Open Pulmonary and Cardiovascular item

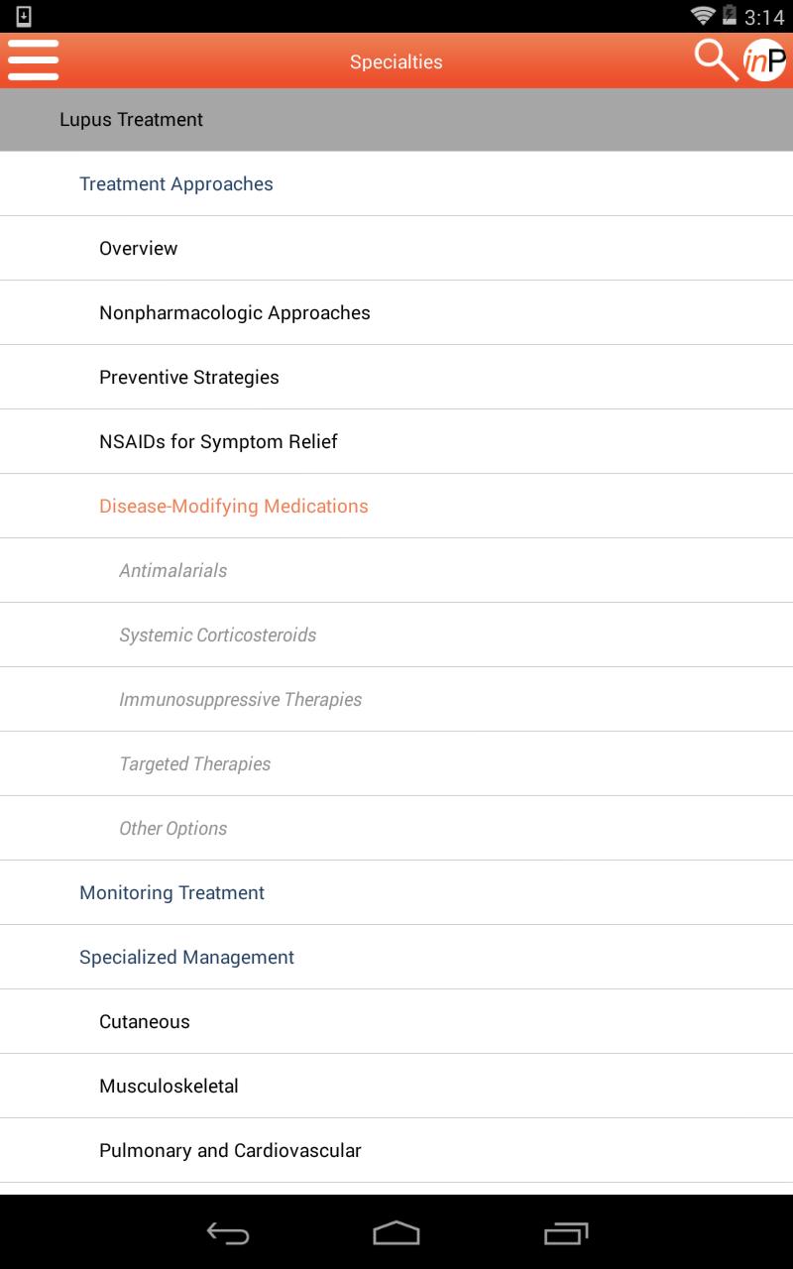[230, 1151]
